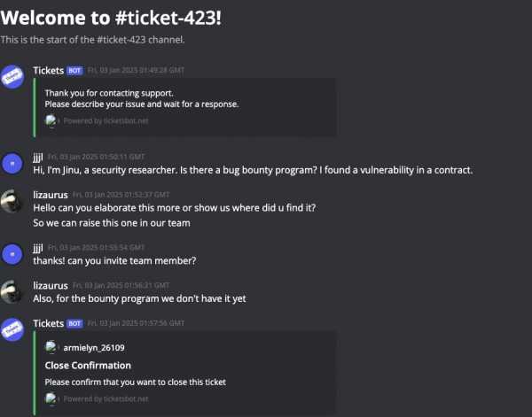Screen dimensions: 532x417
Task: Click the 'Welcome to #ticket-423!' heading
Action: coord(111,18)
